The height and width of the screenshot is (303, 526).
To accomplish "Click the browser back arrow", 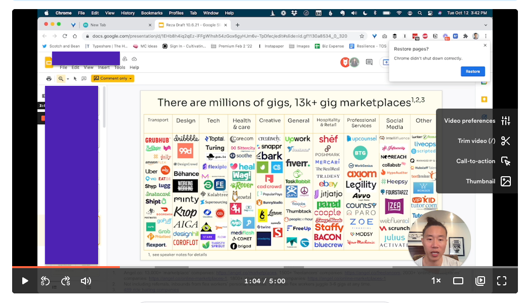I will coord(45,36).
